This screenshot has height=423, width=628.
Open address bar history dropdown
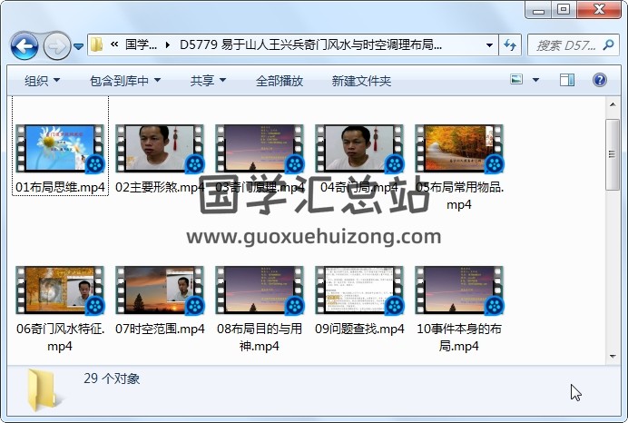coord(489,44)
